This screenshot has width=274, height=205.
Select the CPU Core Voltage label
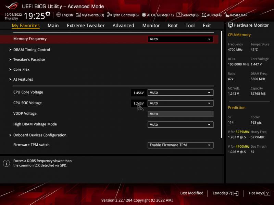pyautogui.click(x=28, y=92)
